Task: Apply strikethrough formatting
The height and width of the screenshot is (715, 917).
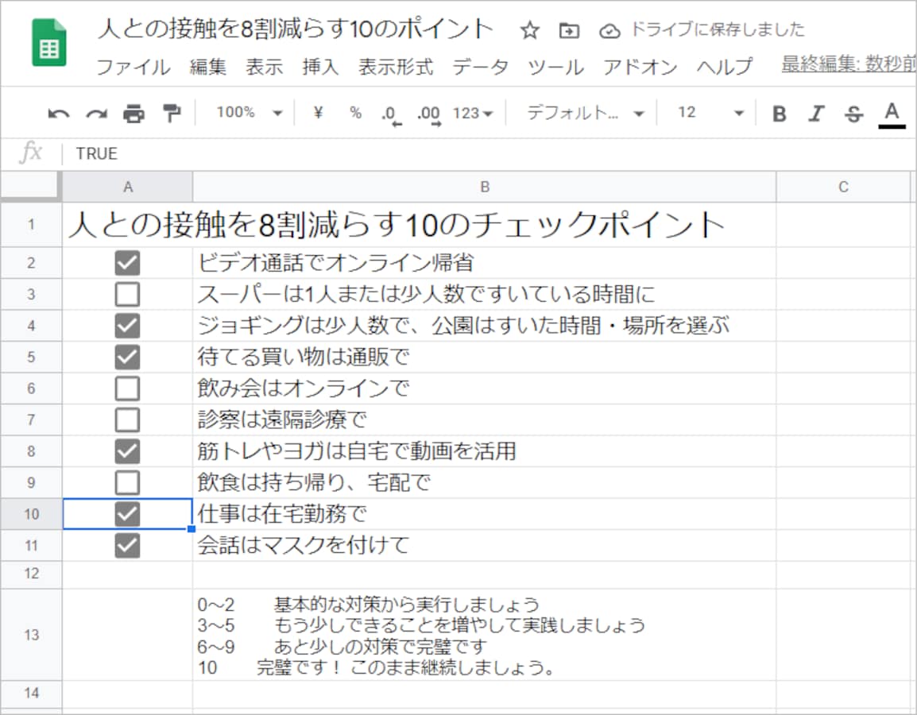Action: [854, 114]
